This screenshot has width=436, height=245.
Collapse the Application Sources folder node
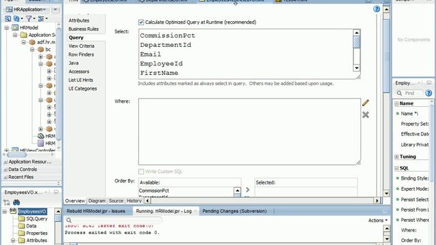(15, 35)
